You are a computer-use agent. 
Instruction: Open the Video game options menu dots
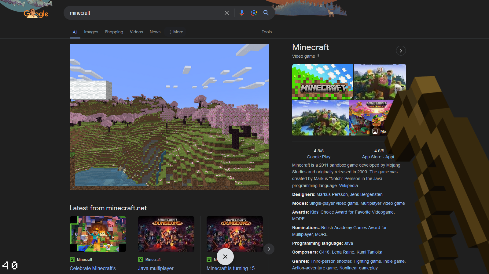[x=318, y=56]
